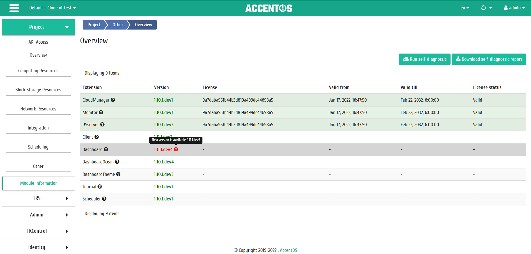The height and width of the screenshot is (254, 531).
Task: Expand the Admin sidebar section
Action: pos(38,215)
